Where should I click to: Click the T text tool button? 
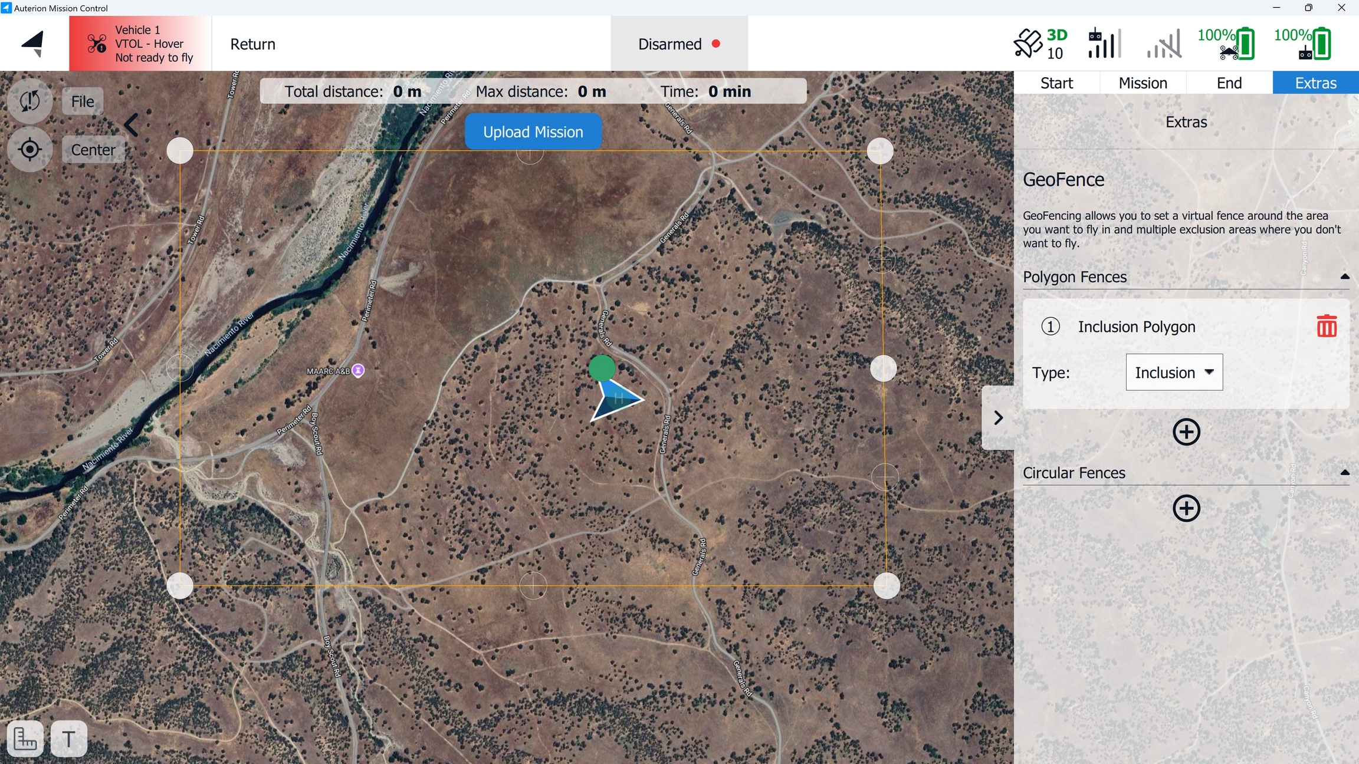69,738
